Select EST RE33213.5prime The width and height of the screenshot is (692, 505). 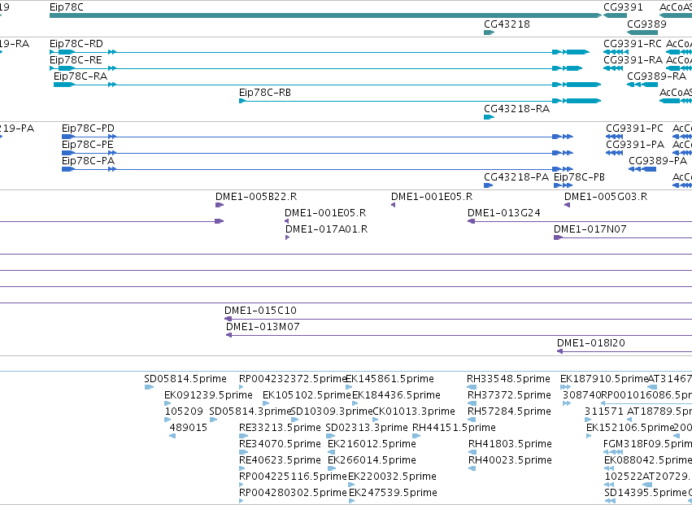point(280,427)
